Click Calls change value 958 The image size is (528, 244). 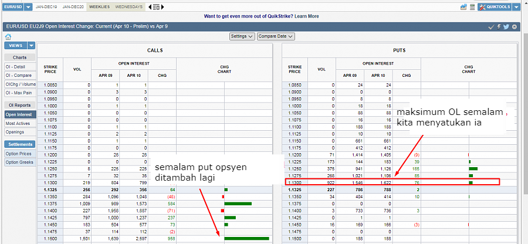point(171,239)
